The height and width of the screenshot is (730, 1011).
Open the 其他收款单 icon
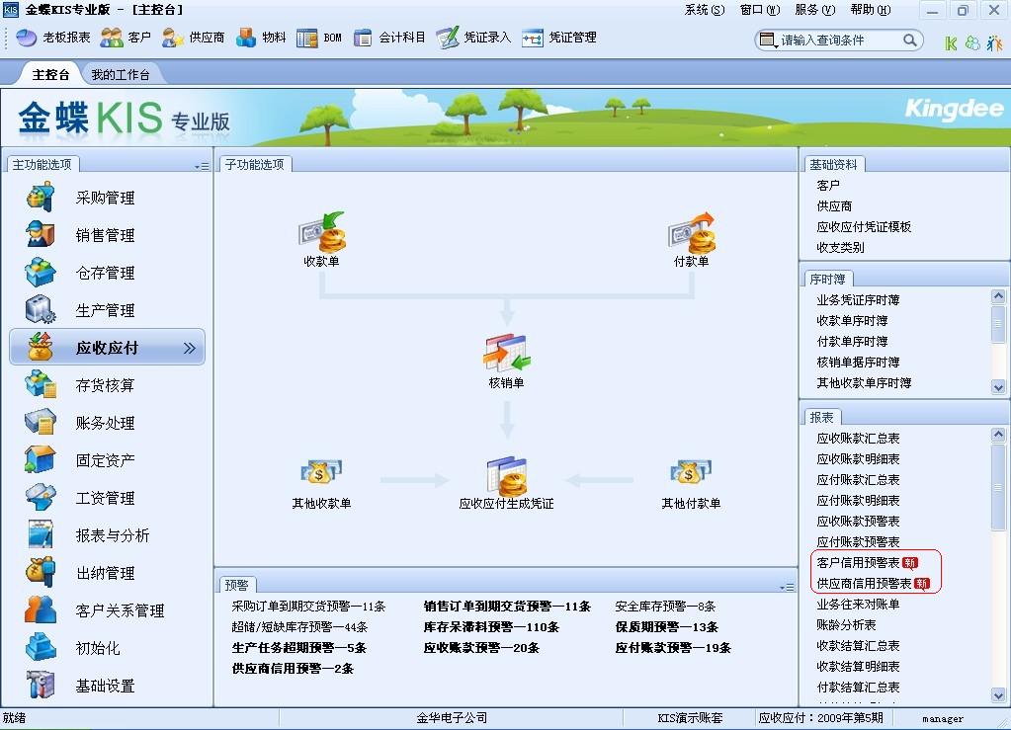pyautogui.click(x=321, y=471)
